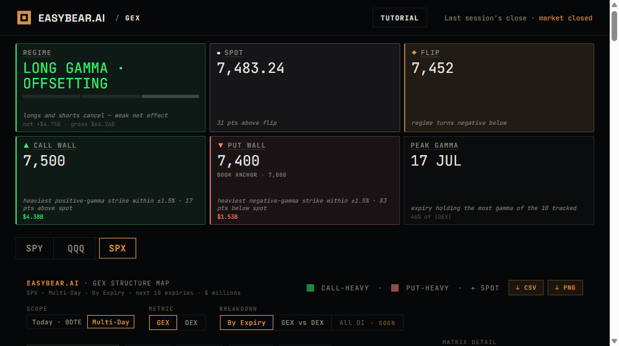Click the 'market closed' status text

(565, 18)
